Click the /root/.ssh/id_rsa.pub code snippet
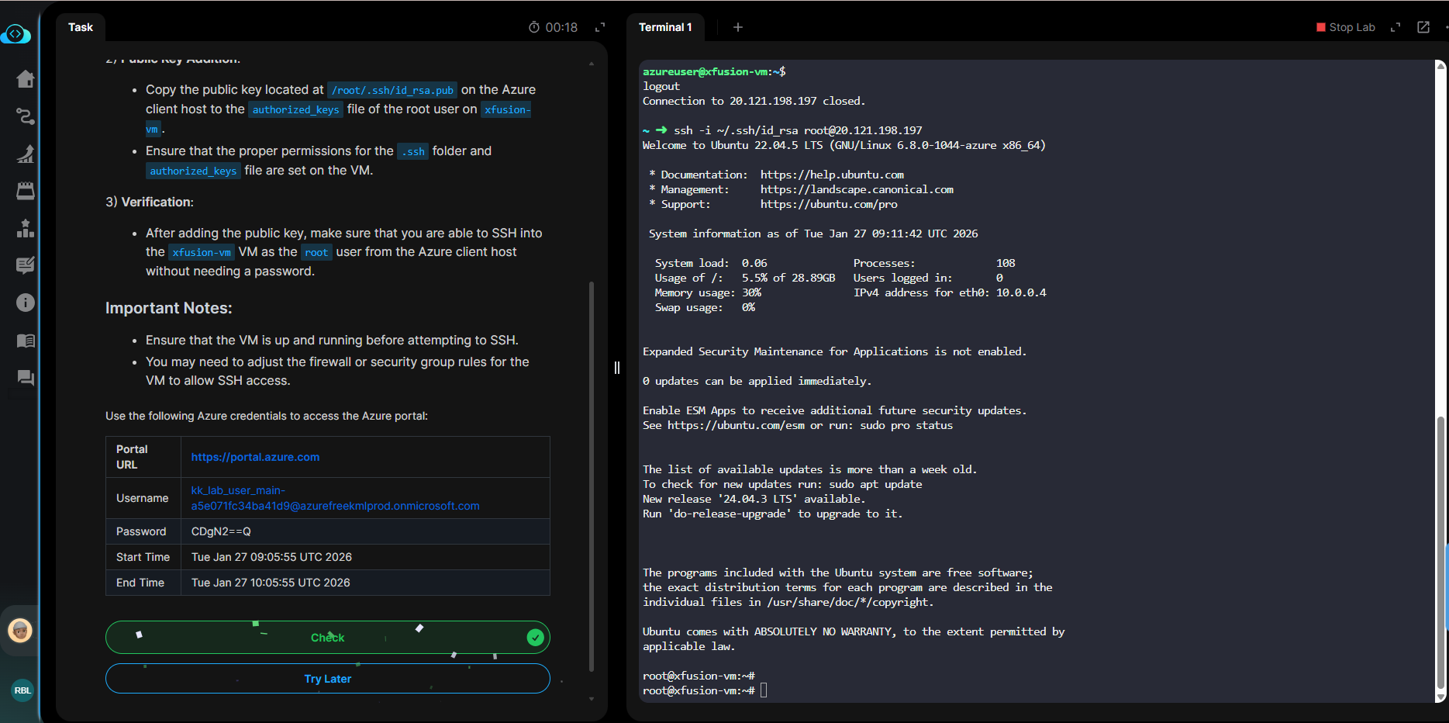The height and width of the screenshot is (723, 1449). tap(392, 90)
